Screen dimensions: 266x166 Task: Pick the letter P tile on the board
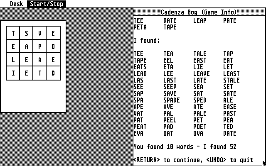pos(40,47)
